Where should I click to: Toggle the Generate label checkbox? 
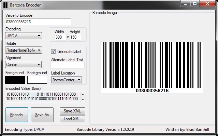coord(53,52)
